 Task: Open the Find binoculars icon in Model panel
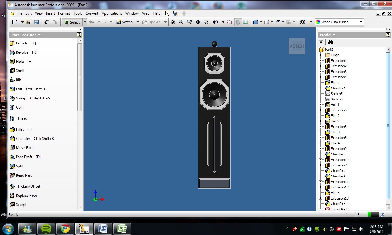330,42
